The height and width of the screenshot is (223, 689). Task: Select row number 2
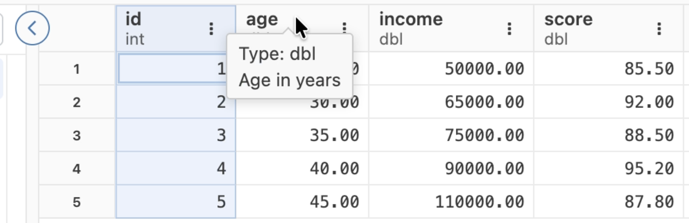[77, 102]
